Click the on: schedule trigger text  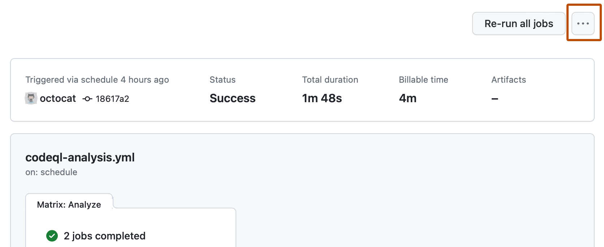click(x=51, y=172)
